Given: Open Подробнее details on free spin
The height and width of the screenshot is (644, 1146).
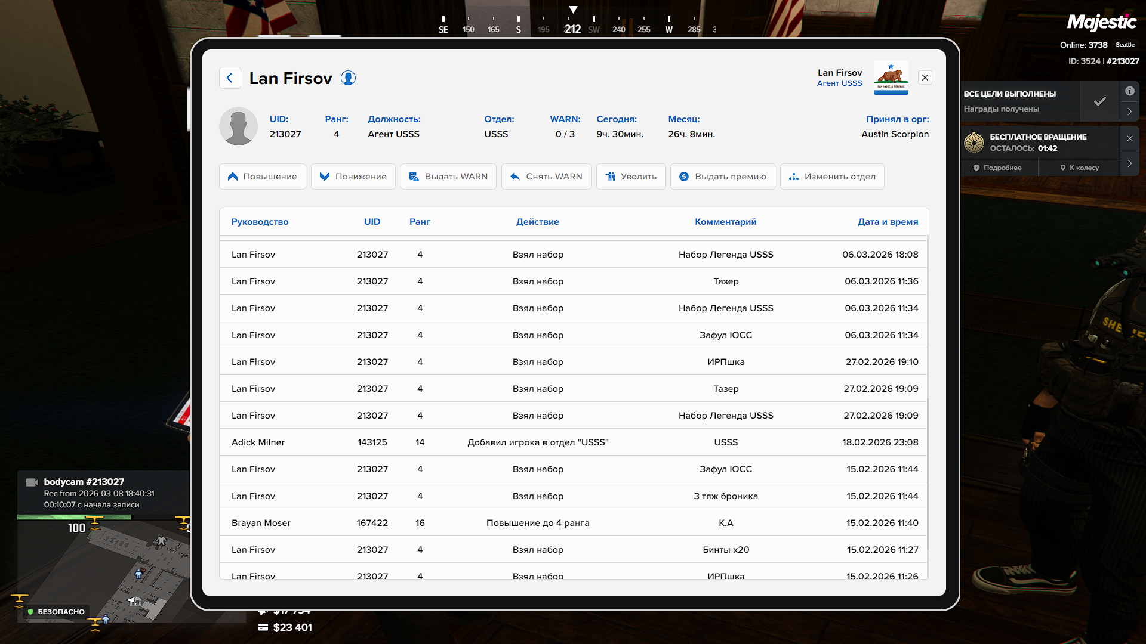Looking at the screenshot, I should coord(997,168).
